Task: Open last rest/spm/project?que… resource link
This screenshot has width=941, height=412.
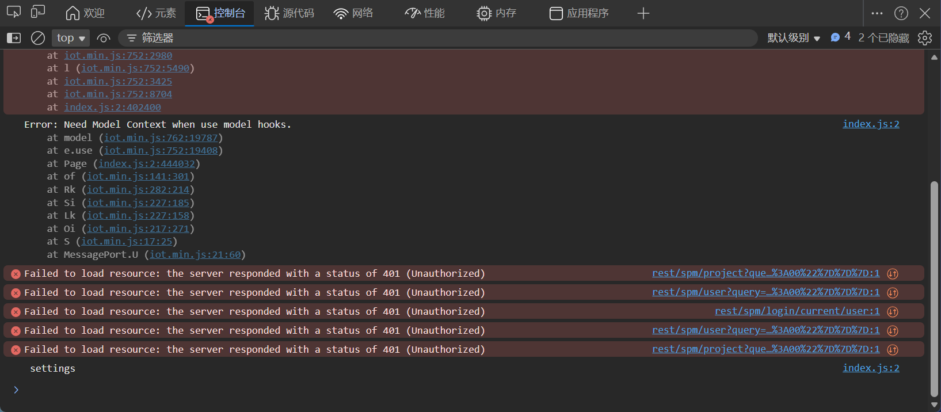Action: 765,349
